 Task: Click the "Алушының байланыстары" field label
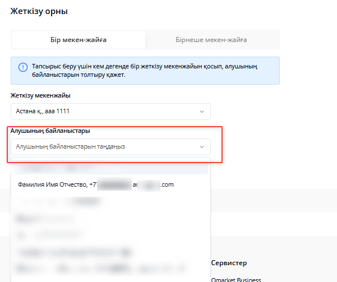click(x=50, y=131)
